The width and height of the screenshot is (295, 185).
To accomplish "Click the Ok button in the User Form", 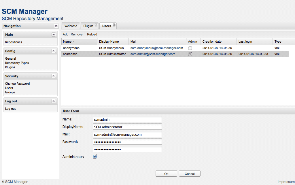I will pos(166,173).
